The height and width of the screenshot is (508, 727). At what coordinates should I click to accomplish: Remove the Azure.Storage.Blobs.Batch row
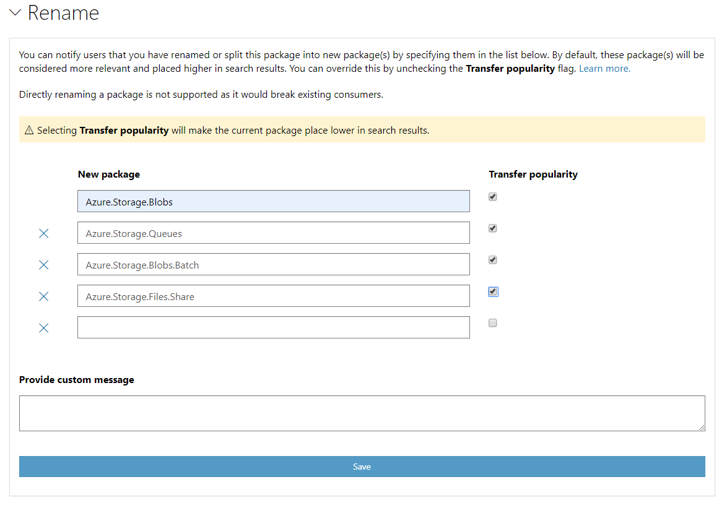point(43,264)
